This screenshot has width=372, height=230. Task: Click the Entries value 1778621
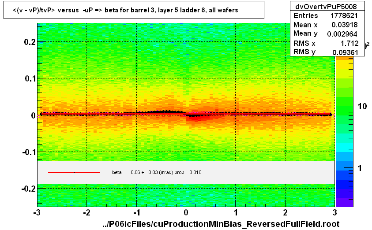[344, 15]
